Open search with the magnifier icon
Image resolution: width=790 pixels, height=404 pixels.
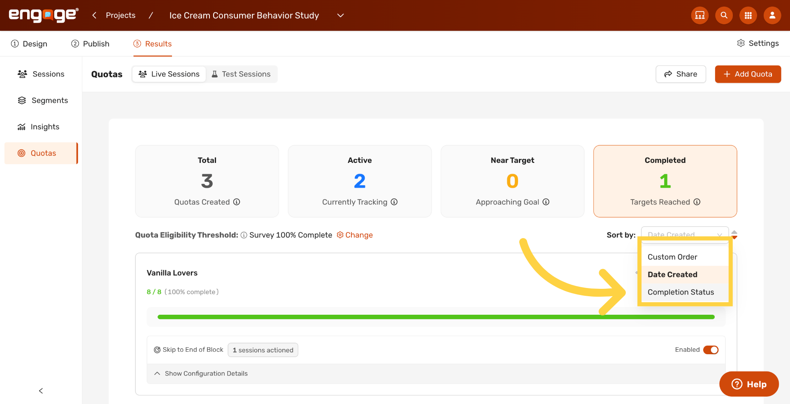pyautogui.click(x=724, y=15)
